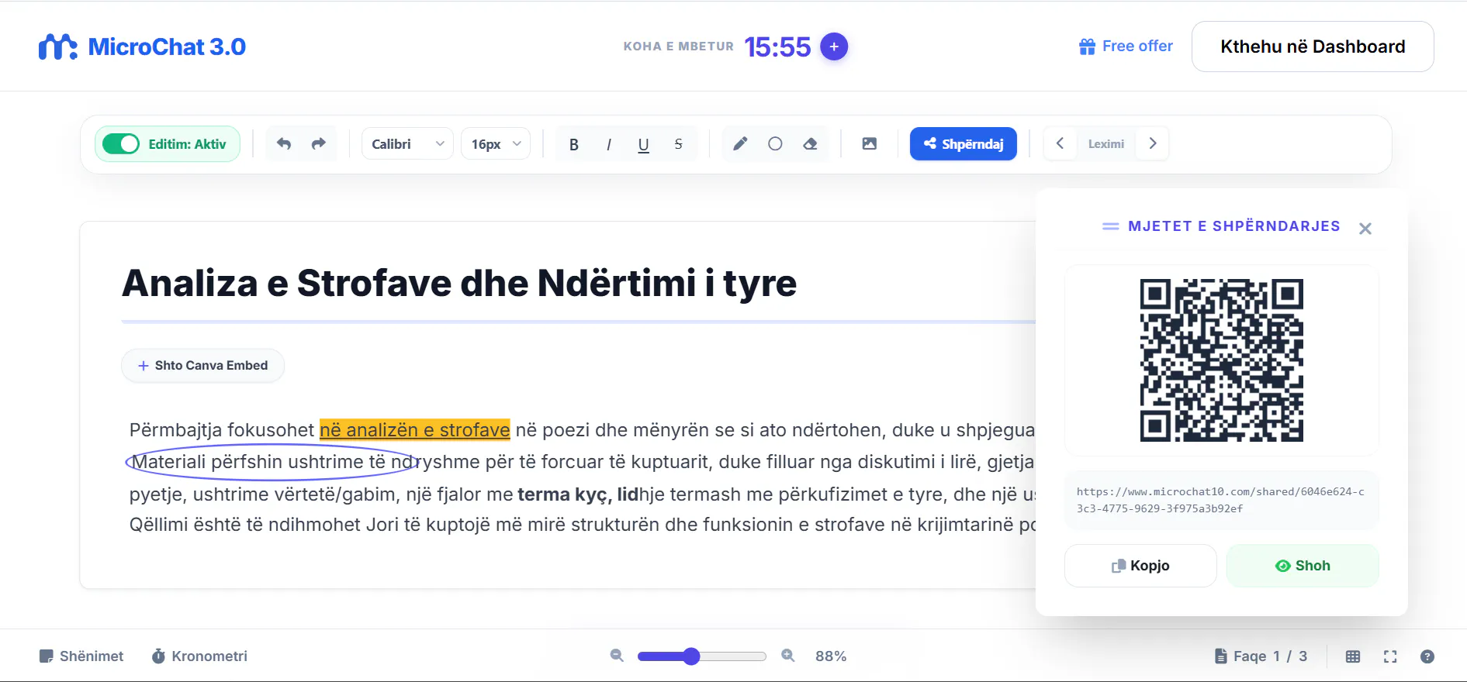Image resolution: width=1467 pixels, height=682 pixels.
Task: Toggle italic formatting
Action: click(x=609, y=144)
